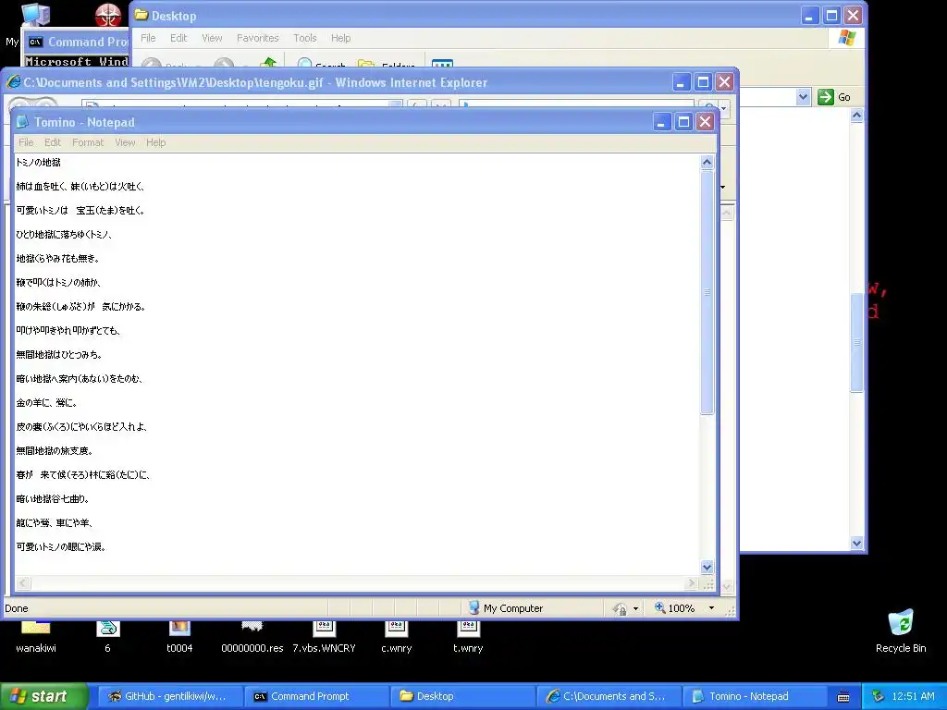The width and height of the screenshot is (947, 710).
Task: Open the Notepad Edit menu
Action: coord(53,142)
